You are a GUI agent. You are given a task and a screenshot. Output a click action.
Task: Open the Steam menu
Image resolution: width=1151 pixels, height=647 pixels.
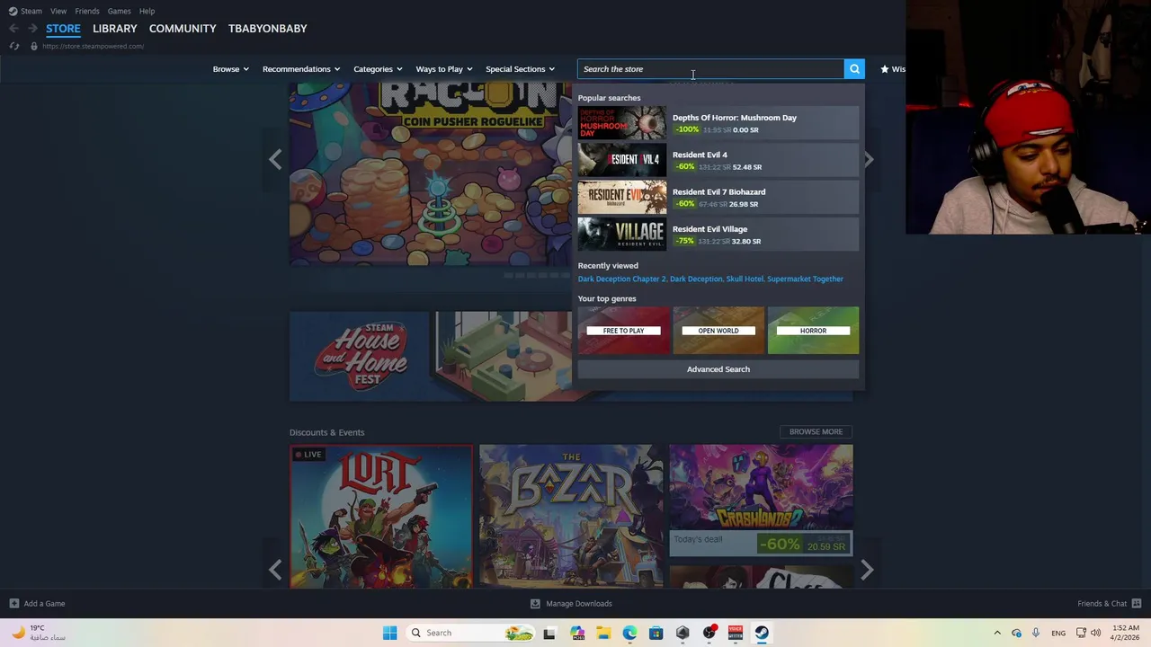pos(31,11)
